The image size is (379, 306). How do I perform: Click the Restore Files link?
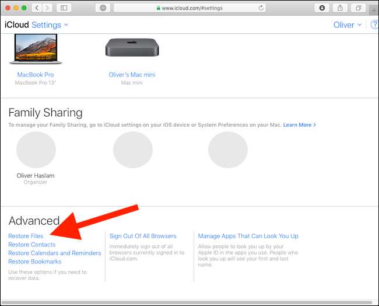(26, 236)
